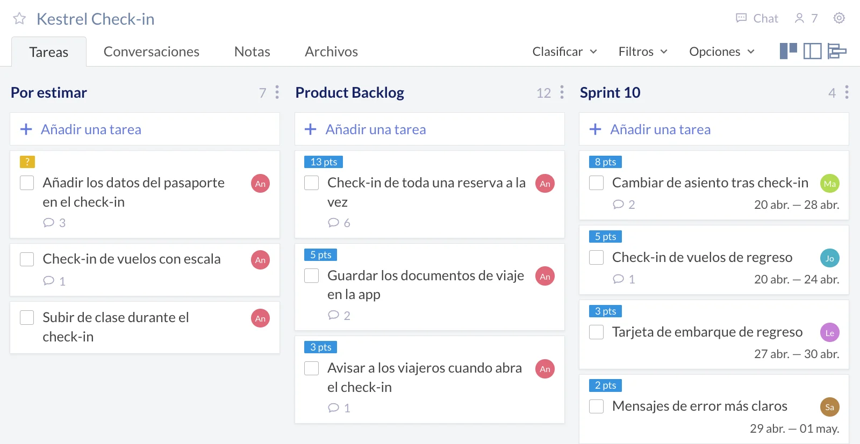Open Product Backlog column options menu
The image size is (860, 444).
pos(562,92)
